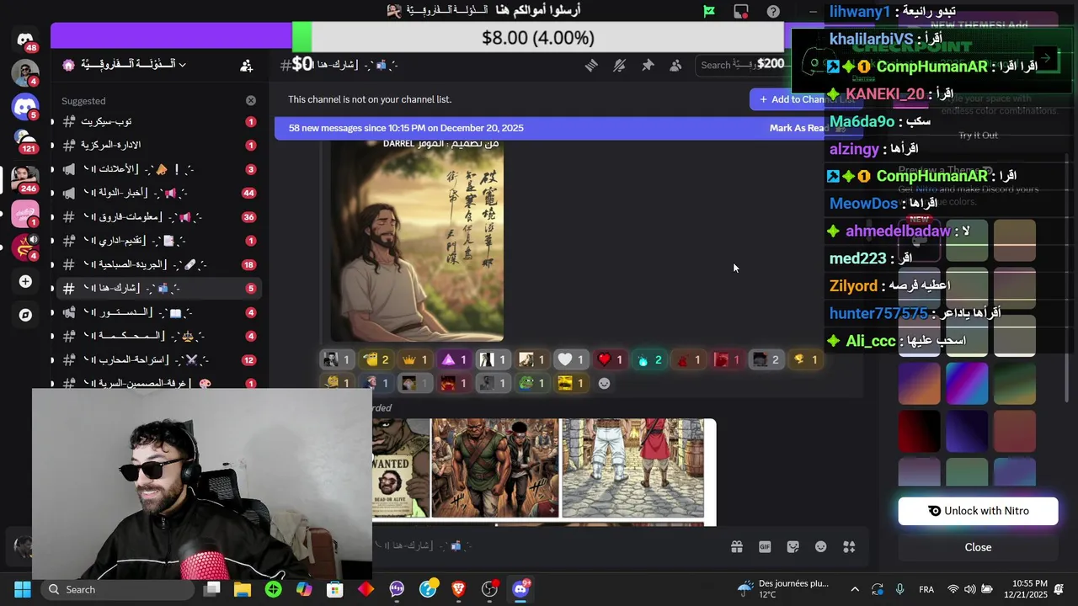Select the شارك-هنا channel
1078x606 pixels.
pos(157,288)
